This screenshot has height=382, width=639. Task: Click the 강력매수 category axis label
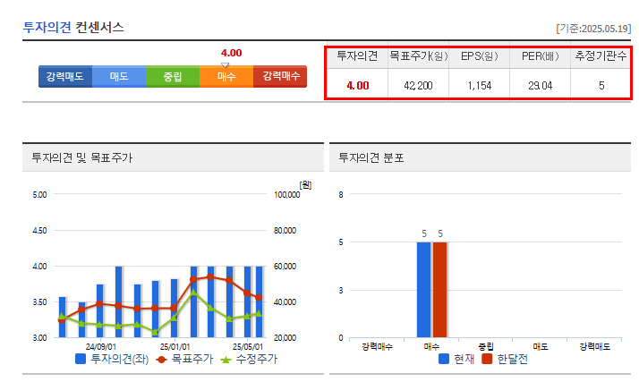pos(377,346)
